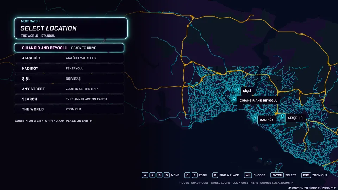Click the up/down arrows choose key

point(248,175)
